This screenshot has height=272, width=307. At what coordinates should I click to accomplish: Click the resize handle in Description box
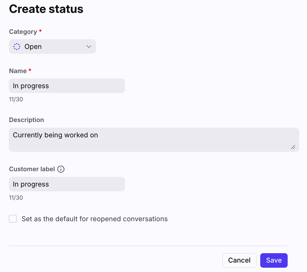coord(293,147)
